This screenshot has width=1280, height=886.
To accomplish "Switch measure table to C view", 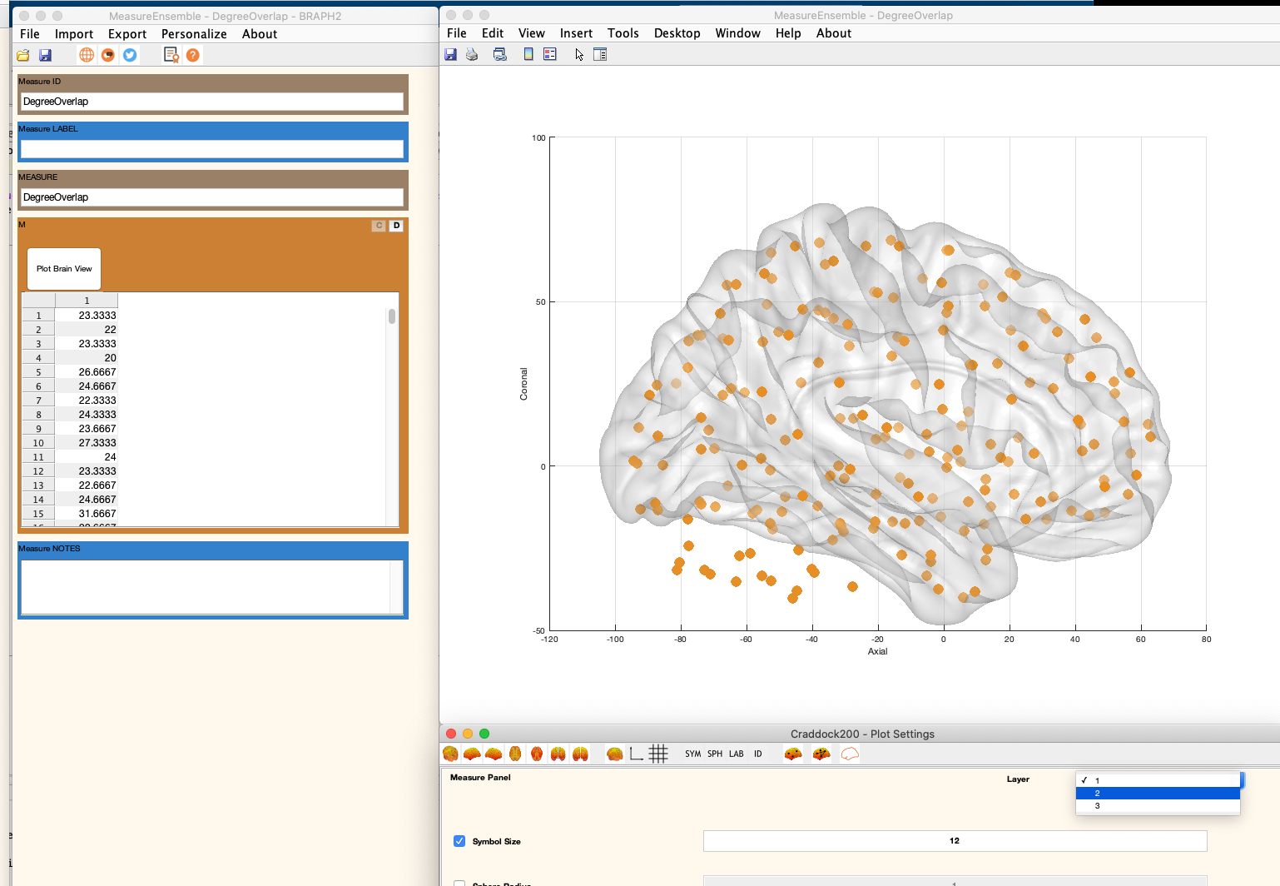I will click(380, 225).
